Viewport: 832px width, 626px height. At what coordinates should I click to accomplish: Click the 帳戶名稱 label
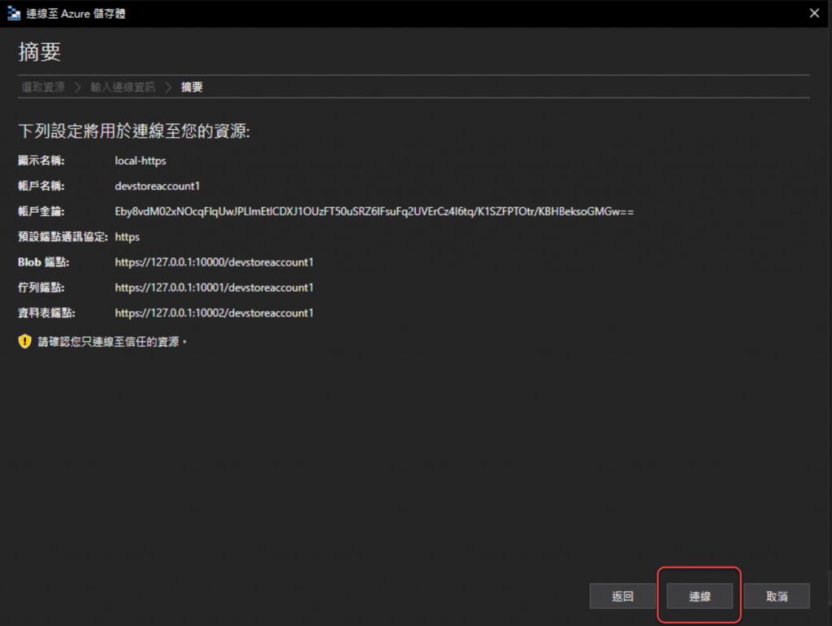[x=41, y=186]
